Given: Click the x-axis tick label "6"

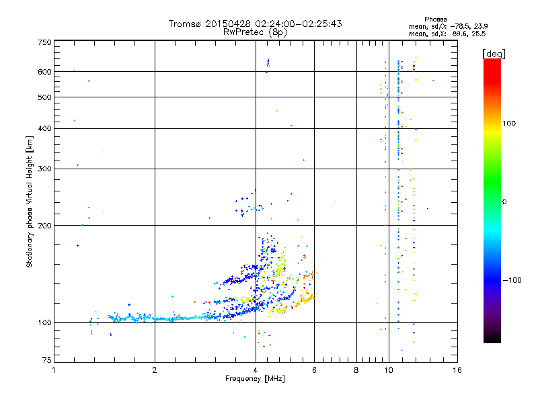Looking at the screenshot, I should pyautogui.click(x=314, y=370).
